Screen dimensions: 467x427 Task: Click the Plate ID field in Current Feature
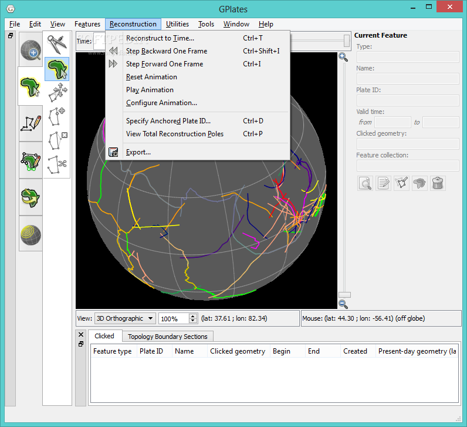pos(408,100)
